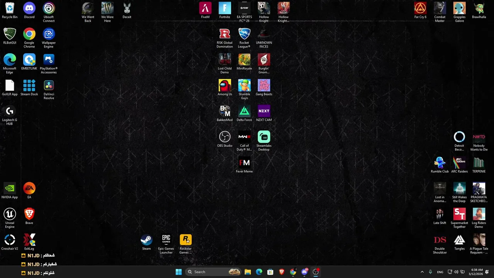Select the Stumble Guys icon
494x278 pixels.
point(244,90)
